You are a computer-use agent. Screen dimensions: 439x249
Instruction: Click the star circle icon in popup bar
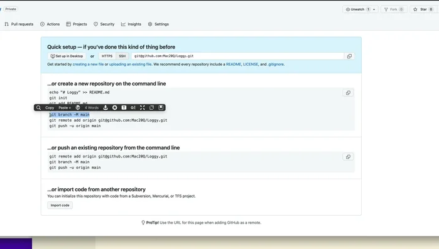tap(115, 108)
